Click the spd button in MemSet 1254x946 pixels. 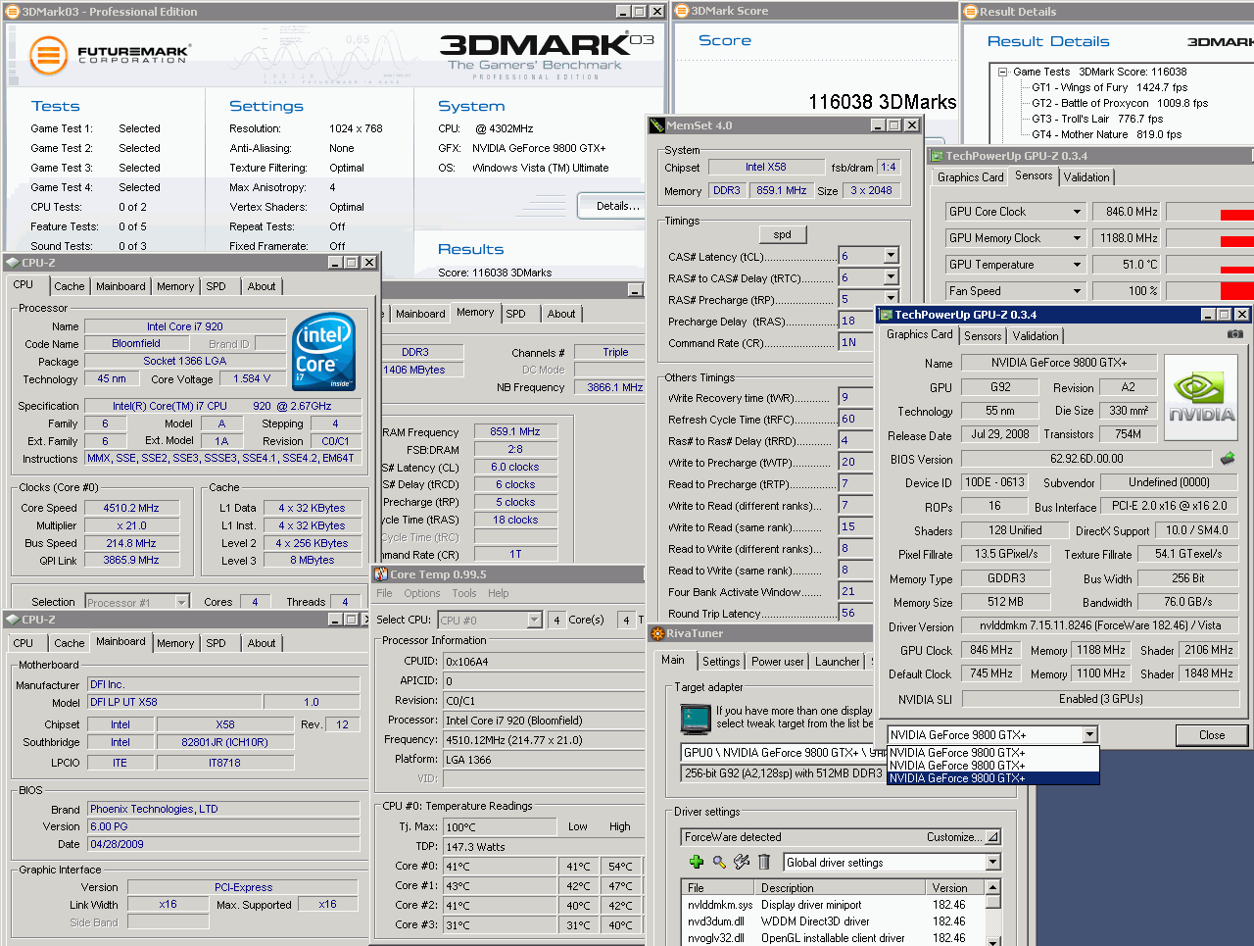coord(783,234)
